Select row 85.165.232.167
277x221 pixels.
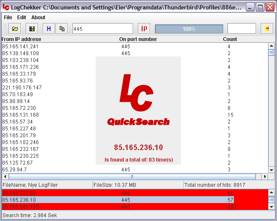tap(135, 149)
